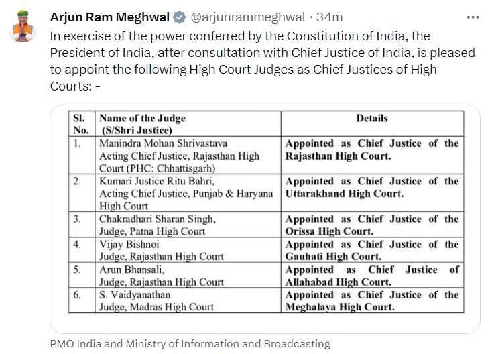Click the Meghalaya High Court details cell
492x354 pixels.
pyautogui.click(x=372, y=300)
